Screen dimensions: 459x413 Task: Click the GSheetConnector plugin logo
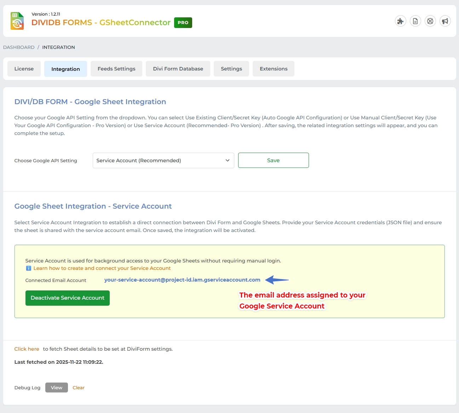pyautogui.click(x=17, y=21)
